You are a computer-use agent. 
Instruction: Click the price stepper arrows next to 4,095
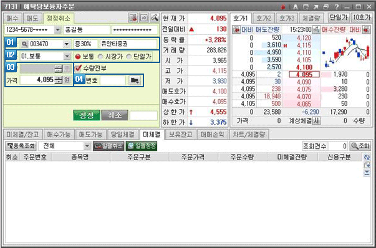point(58,80)
